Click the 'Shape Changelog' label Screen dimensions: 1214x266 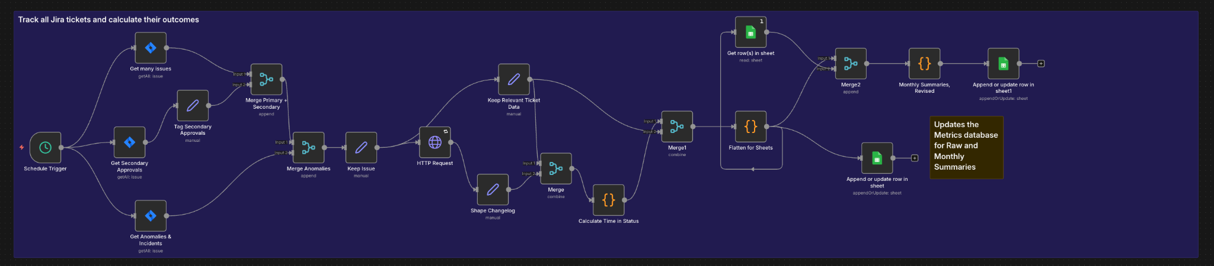(493, 210)
